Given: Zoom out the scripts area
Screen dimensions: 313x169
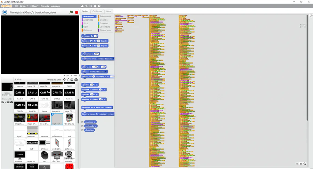Looking at the screenshot, I should pos(297,164).
